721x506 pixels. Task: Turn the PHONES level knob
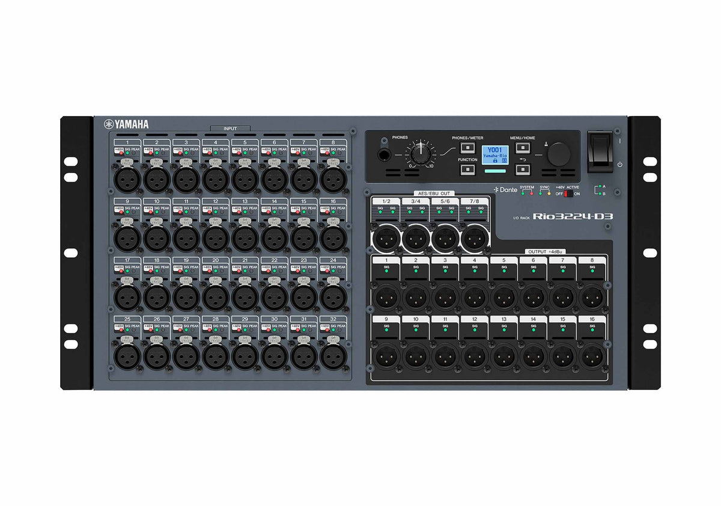coord(421,154)
